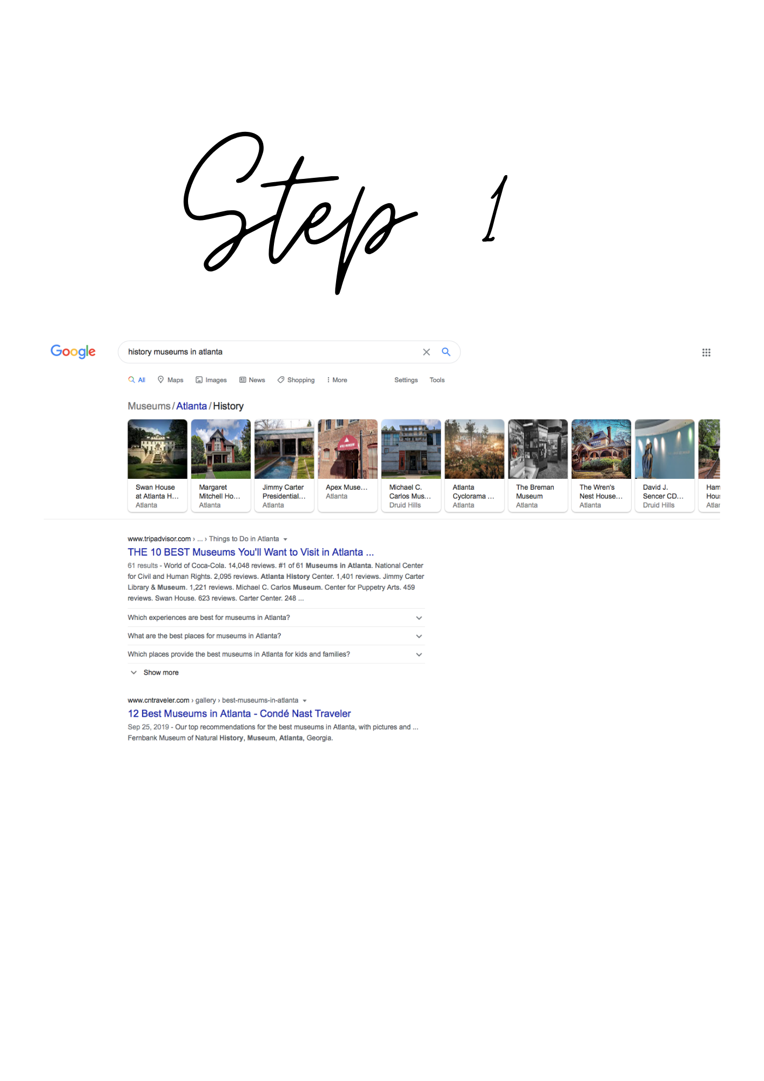Switch to the Shopping tab
The width and height of the screenshot is (764, 1081).
[296, 380]
